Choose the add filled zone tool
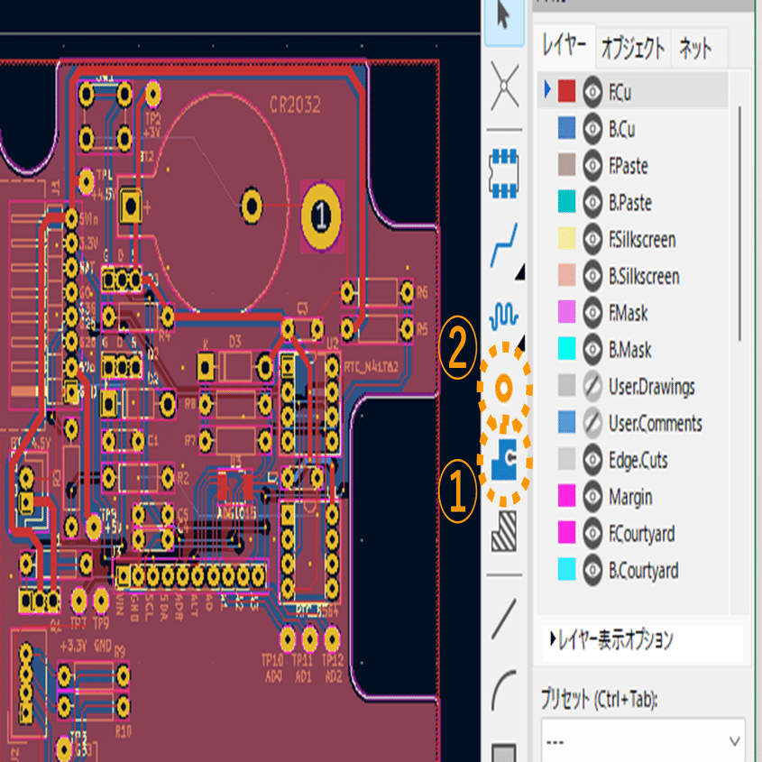The height and width of the screenshot is (762, 762). click(504, 459)
